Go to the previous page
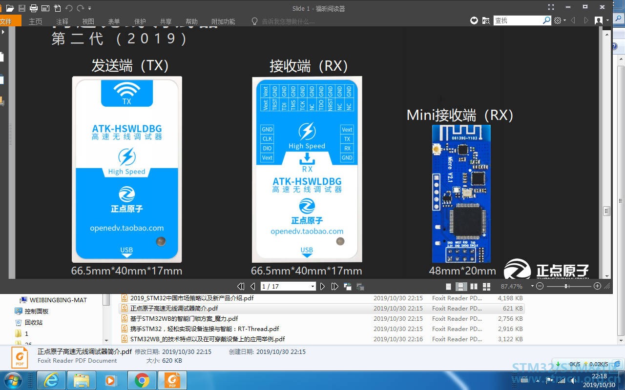625x390 pixels. (252, 286)
